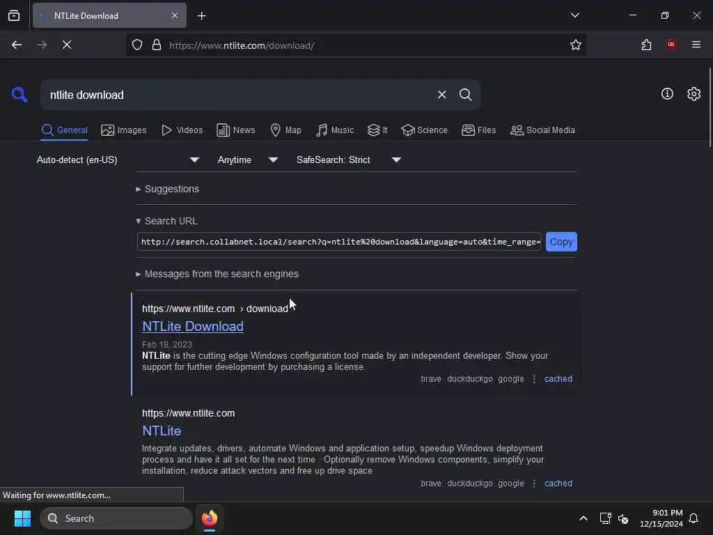Open the Extensions puzzle icon
This screenshot has width=713, height=535.
[646, 45]
